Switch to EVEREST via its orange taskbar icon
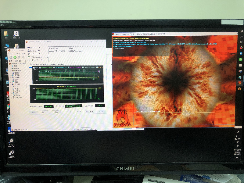Image resolution: width=244 pixels, height=183 pixels. (239, 89)
